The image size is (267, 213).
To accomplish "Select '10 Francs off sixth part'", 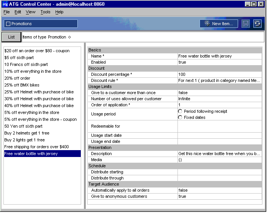I will (x=42, y=64).
